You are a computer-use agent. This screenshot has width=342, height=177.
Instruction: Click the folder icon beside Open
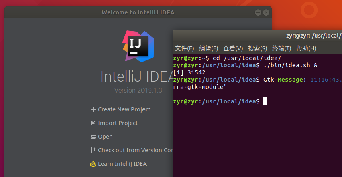pyautogui.click(x=93, y=137)
